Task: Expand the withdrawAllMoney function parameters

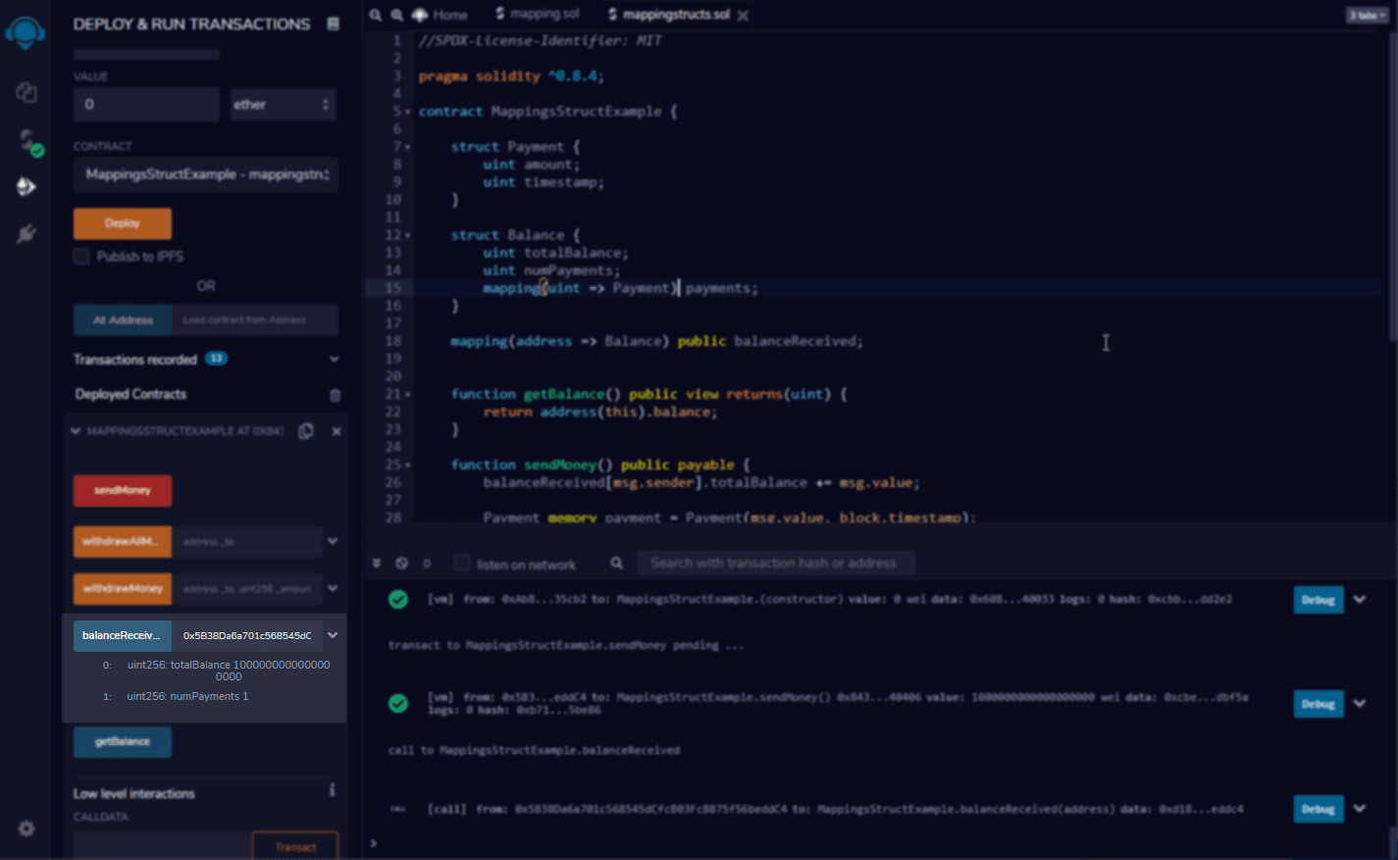Action: click(x=333, y=541)
